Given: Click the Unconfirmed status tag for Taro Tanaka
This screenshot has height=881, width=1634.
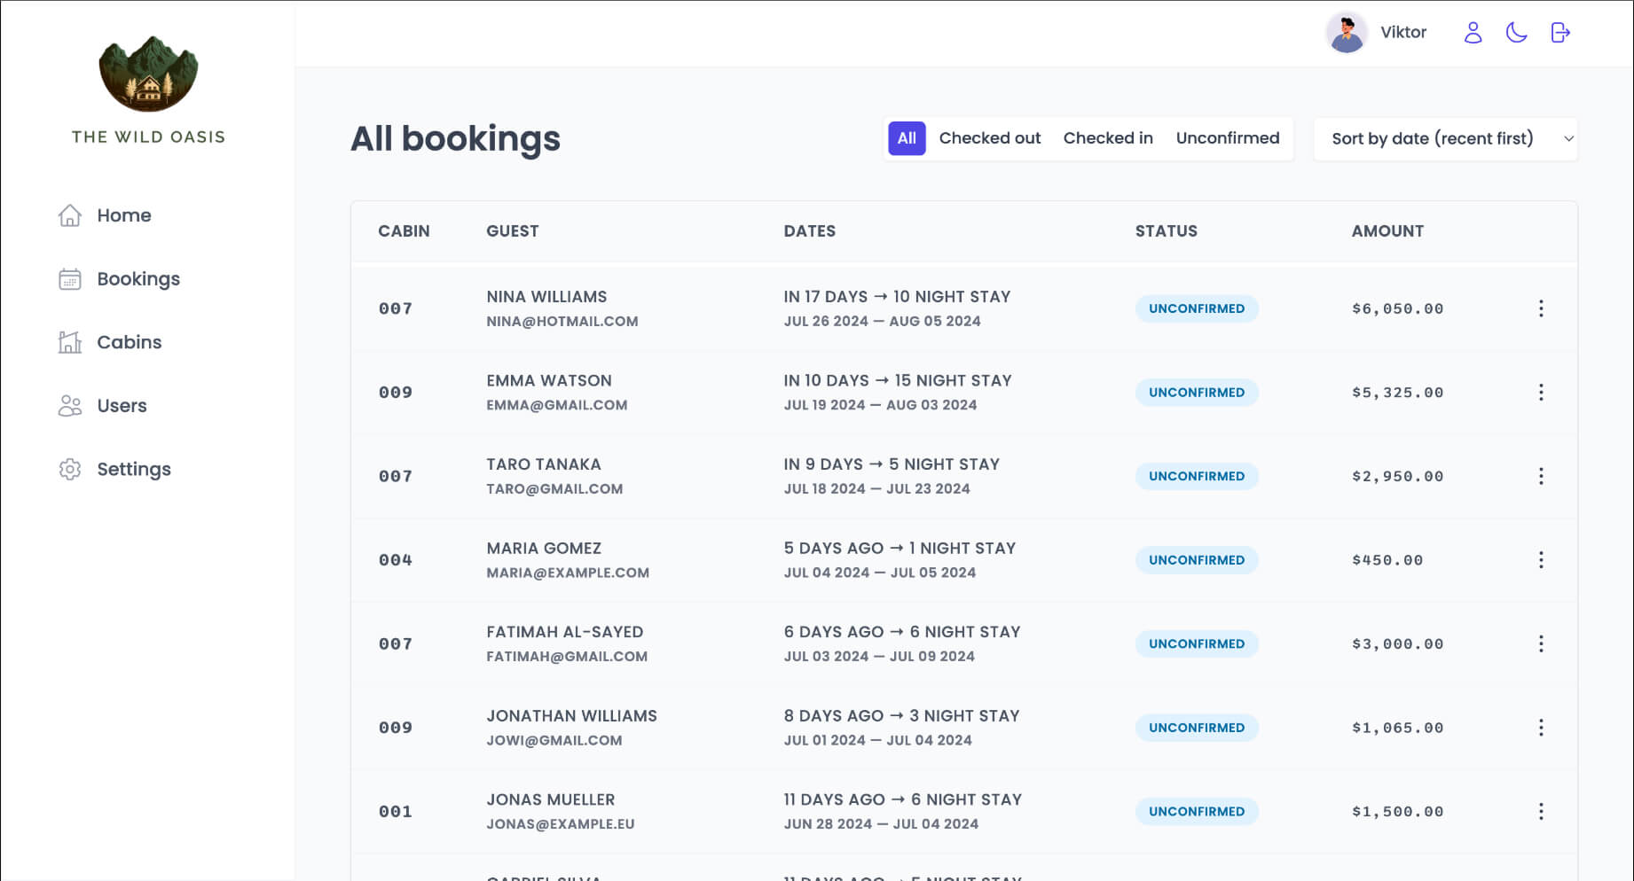Looking at the screenshot, I should click(1197, 476).
